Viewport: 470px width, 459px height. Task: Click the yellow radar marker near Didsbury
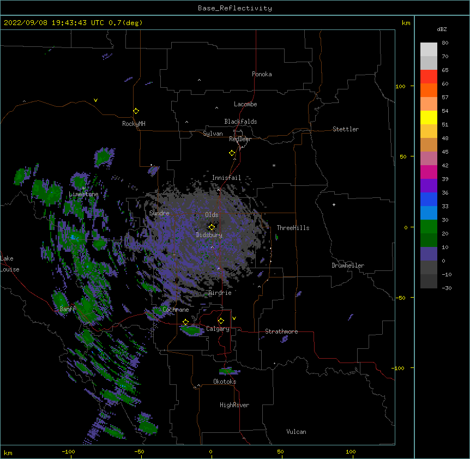212,227
